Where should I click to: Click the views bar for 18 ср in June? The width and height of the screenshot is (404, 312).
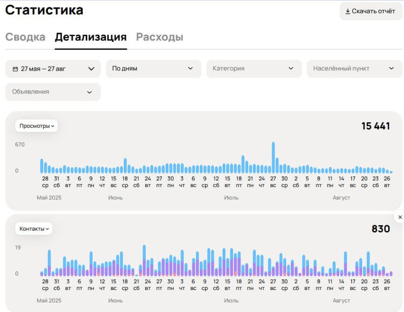[125, 166]
